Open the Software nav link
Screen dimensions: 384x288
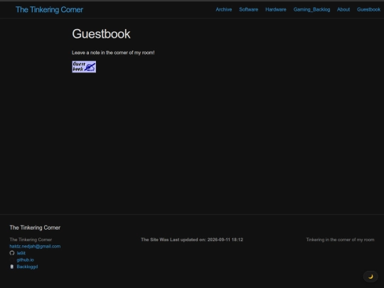(x=249, y=9)
